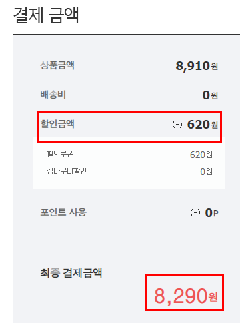Click the minus sign before 620

tap(177, 124)
